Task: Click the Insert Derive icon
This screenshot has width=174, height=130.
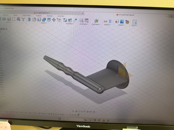Action: pos(117,21)
